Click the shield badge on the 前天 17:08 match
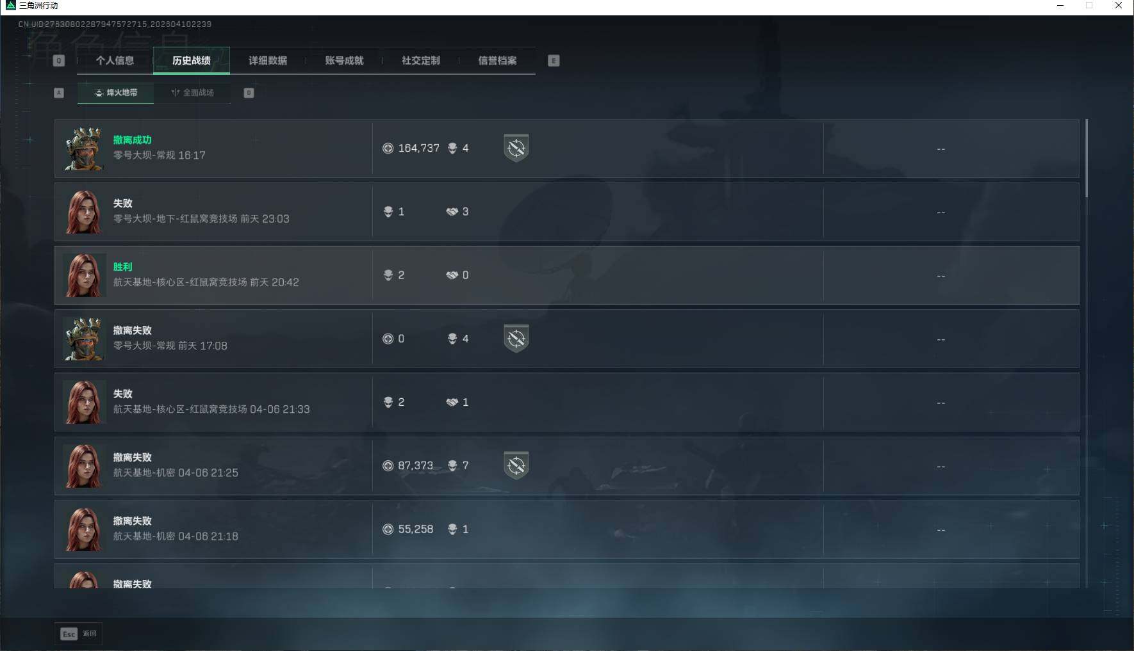This screenshot has width=1134, height=651. (x=516, y=339)
